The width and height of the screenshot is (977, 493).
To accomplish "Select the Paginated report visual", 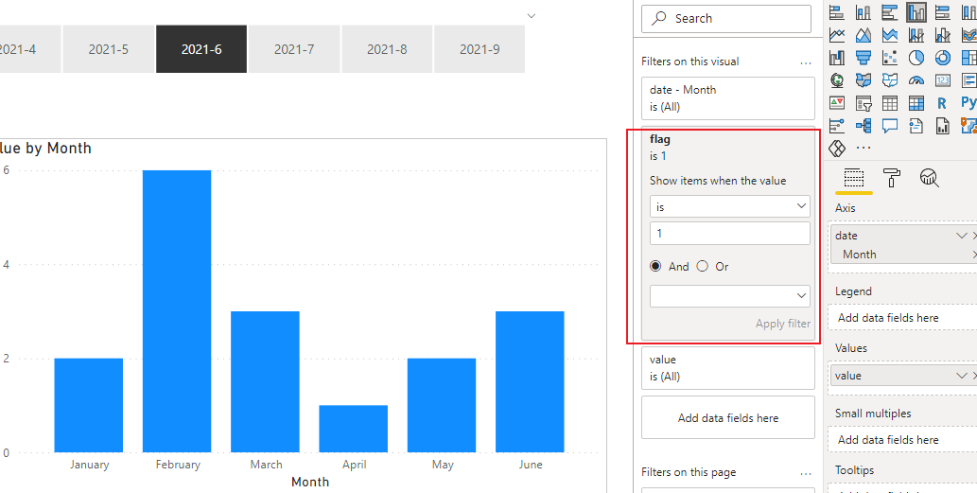I will pos(943,126).
